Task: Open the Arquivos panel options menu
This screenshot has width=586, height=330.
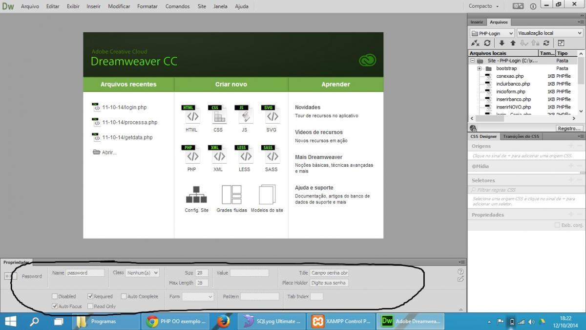Action: click(x=581, y=22)
